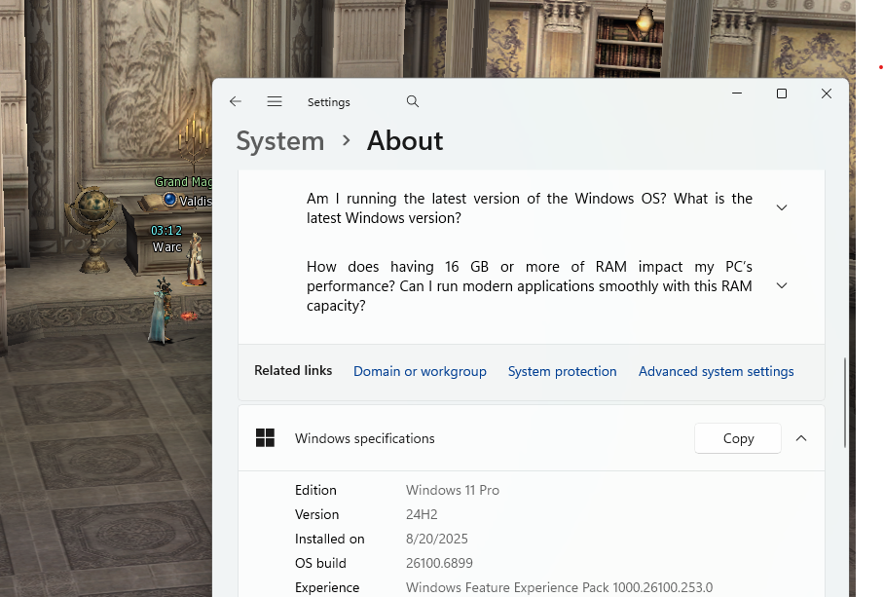Go back using the back arrow
The height and width of the screenshot is (597, 884).
tap(236, 101)
